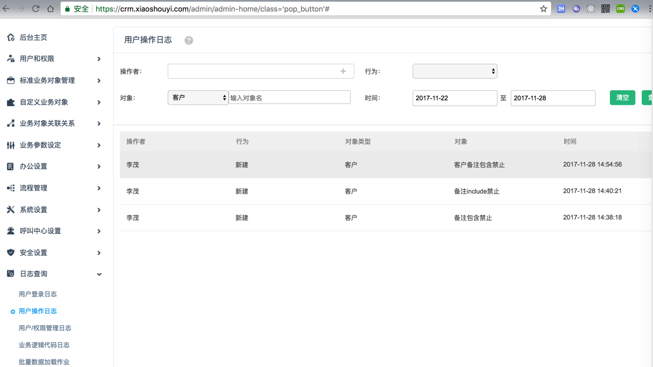Click the 时间 column header
Image resolution: width=653 pixels, height=367 pixels.
(x=570, y=142)
